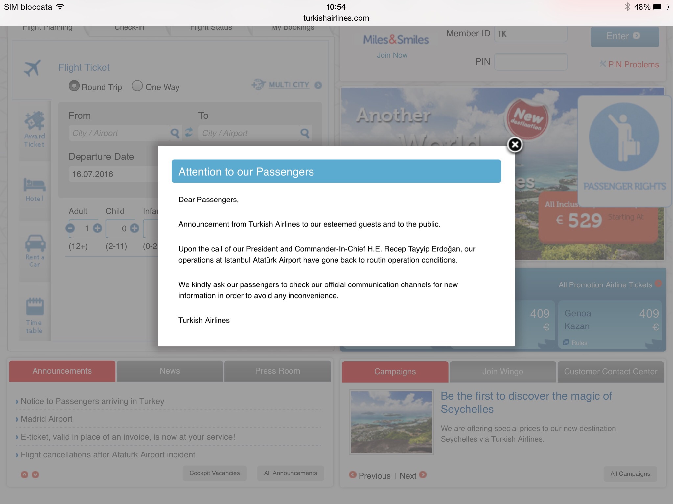Open the Award Ticket sidebar icon
Image resolution: width=673 pixels, height=504 pixels.
coord(35,130)
